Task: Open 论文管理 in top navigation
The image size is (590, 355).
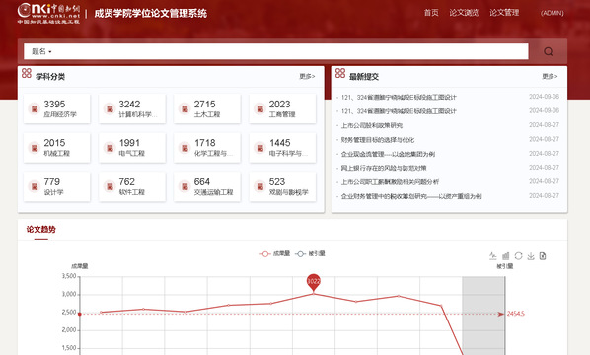Action: tap(504, 13)
